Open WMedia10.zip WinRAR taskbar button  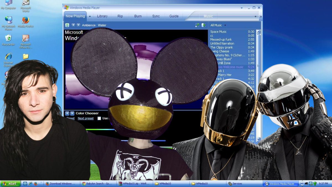(135, 183)
